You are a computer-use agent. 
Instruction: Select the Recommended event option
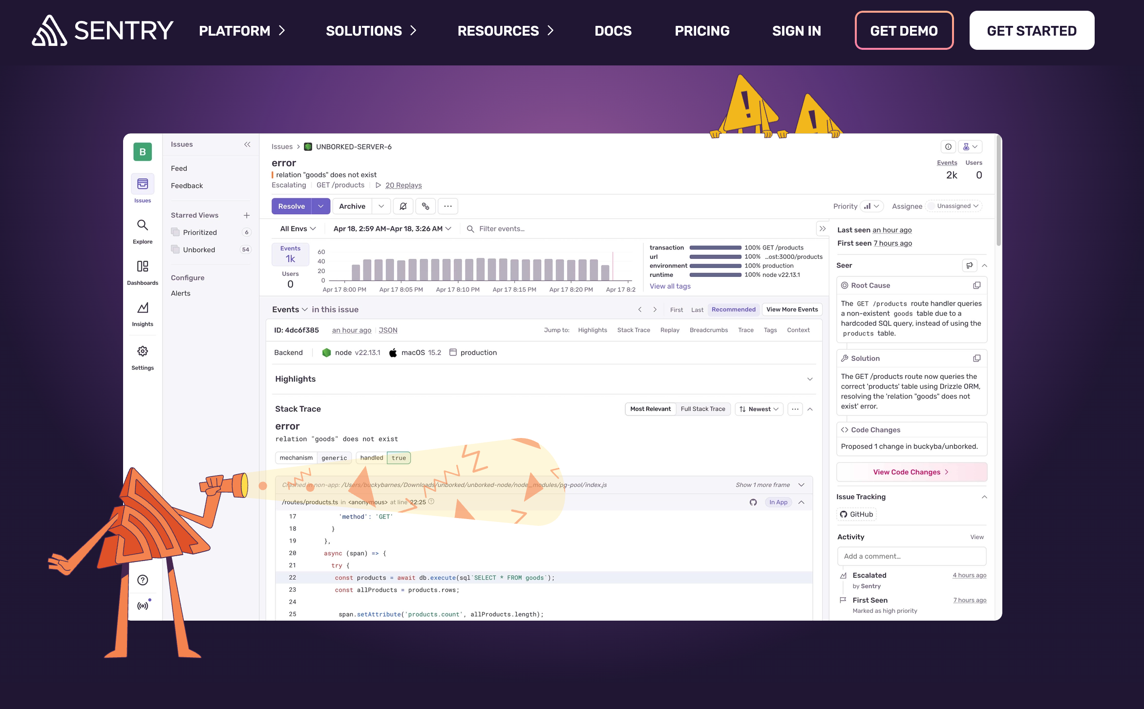click(733, 309)
